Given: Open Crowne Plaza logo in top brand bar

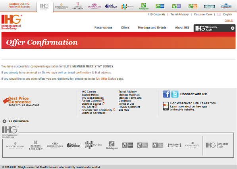Looking at the screenshot, I should tap(94, 6).
